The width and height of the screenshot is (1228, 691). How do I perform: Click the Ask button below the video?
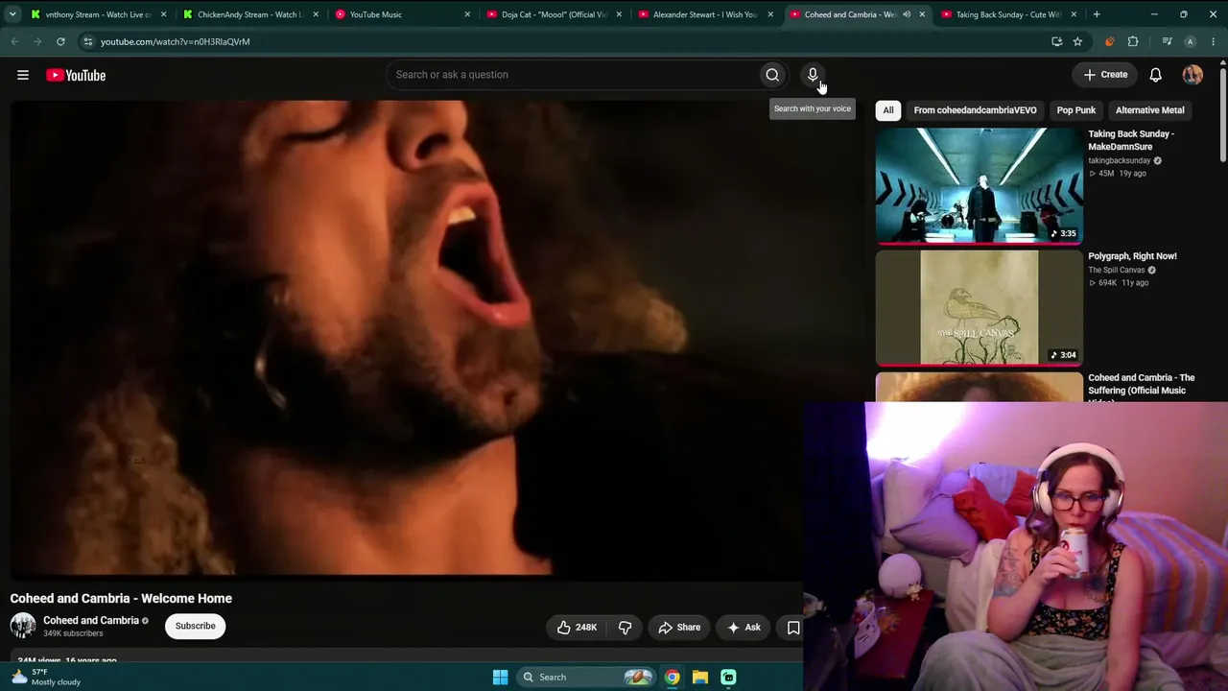(744, 628)
